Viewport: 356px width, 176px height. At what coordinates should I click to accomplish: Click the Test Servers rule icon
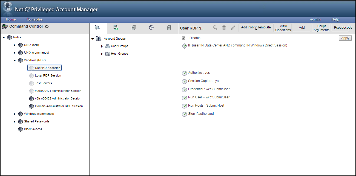31,83
